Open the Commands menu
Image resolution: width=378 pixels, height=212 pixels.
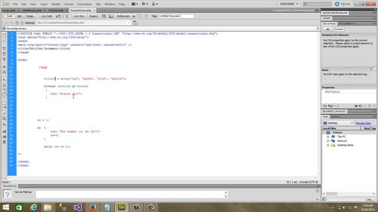click(x=84, y=4)
